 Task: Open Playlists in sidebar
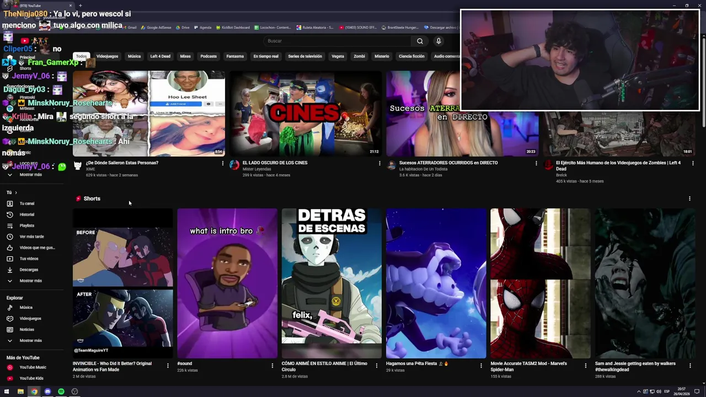tap(26, 226)
